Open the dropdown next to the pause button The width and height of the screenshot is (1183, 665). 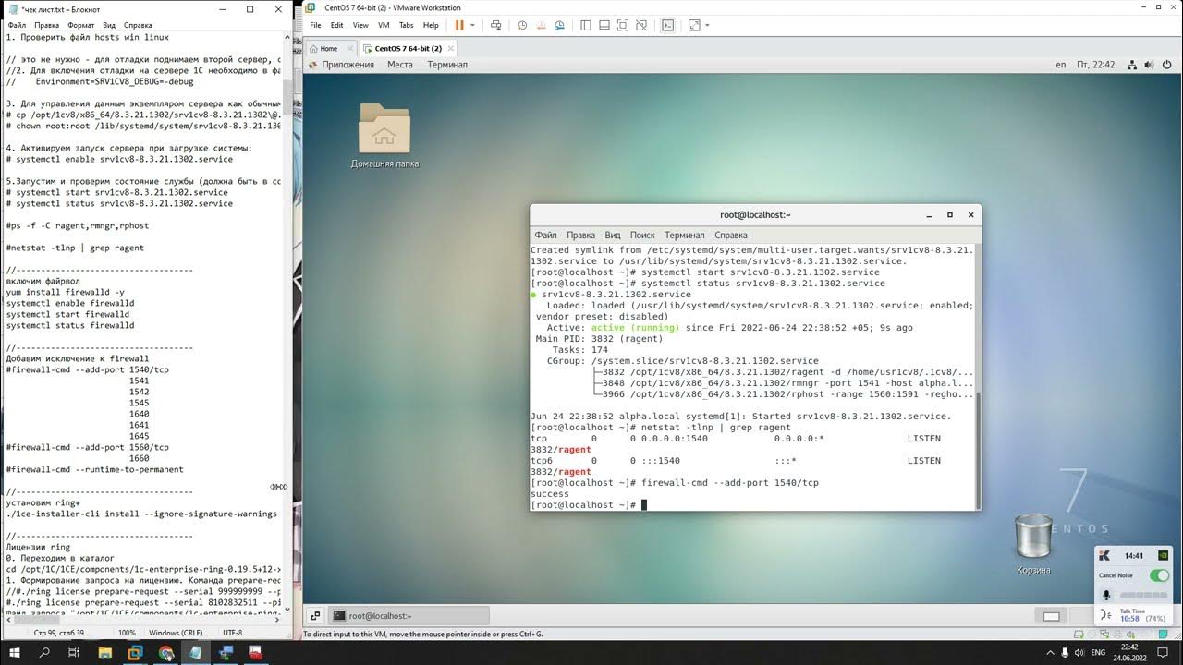pos(472,25)
